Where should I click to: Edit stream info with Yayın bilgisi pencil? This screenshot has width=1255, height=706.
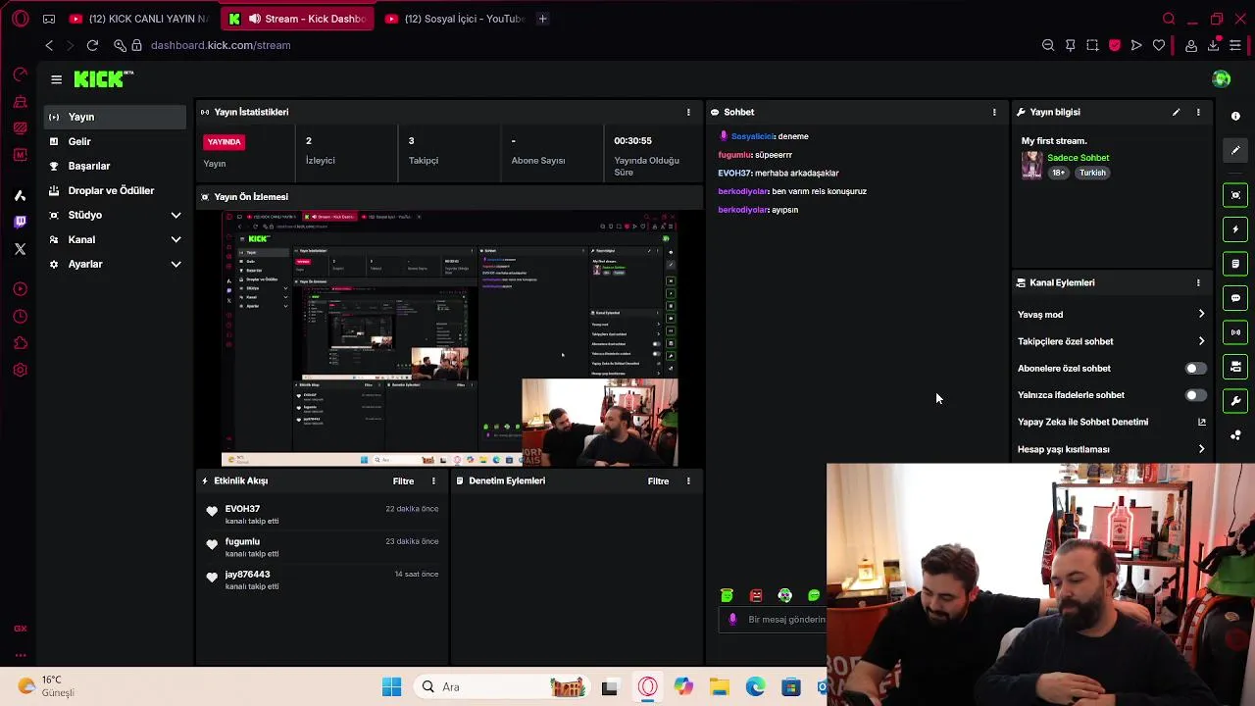(1176, 112)
